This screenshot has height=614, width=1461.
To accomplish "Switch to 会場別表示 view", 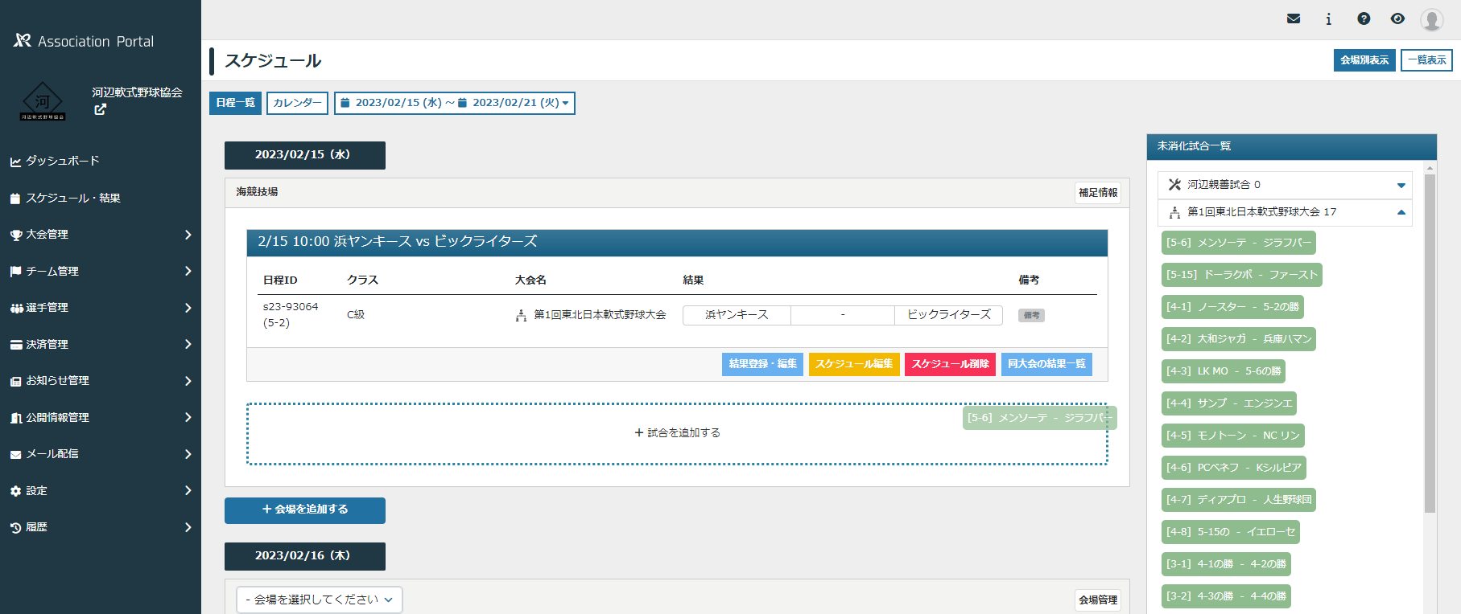I will (x=1364, y=60).
